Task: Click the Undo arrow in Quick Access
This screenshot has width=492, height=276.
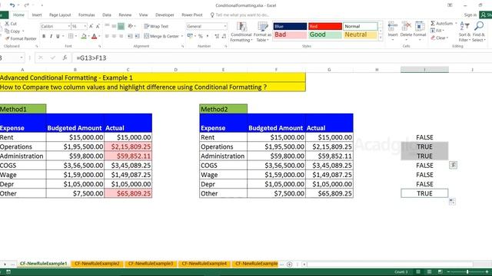Action: click(12, 5)
